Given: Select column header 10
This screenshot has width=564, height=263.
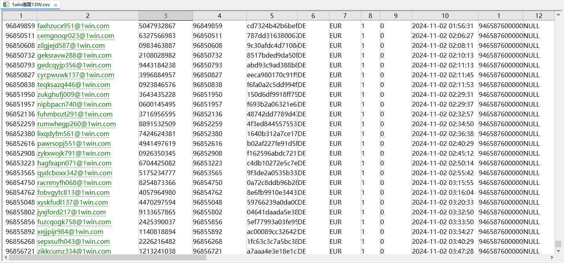Looking at the screenshot, I should pyautogui.click(x=445, y=16).
